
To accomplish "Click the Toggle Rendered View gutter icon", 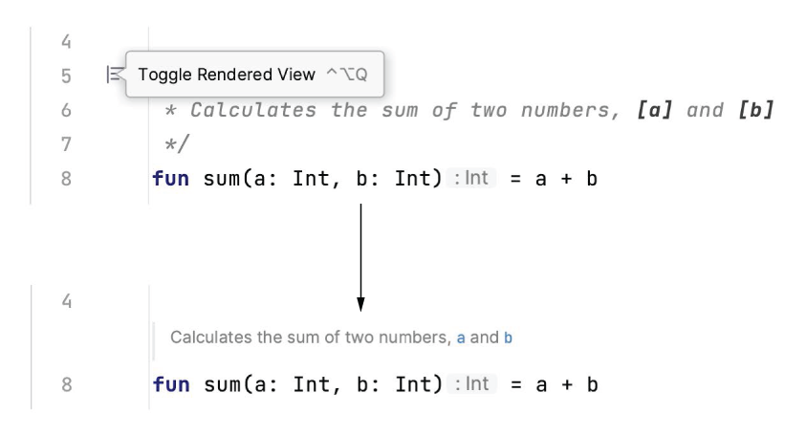I will click(114, 75).
